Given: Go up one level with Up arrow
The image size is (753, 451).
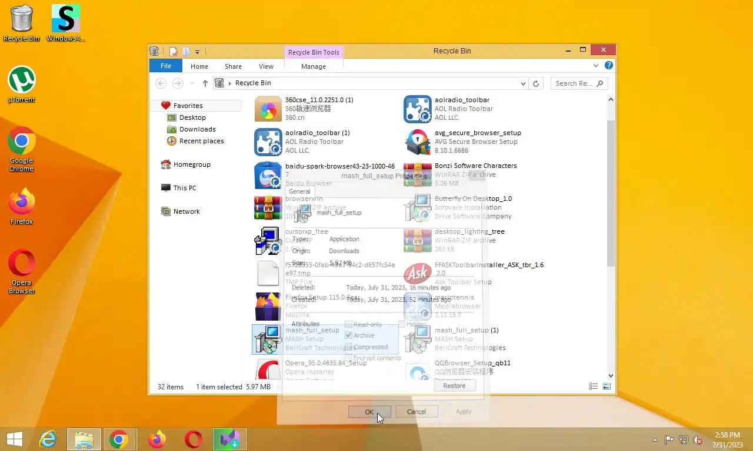Looking at the screenshot, I should tap(205, 83).
